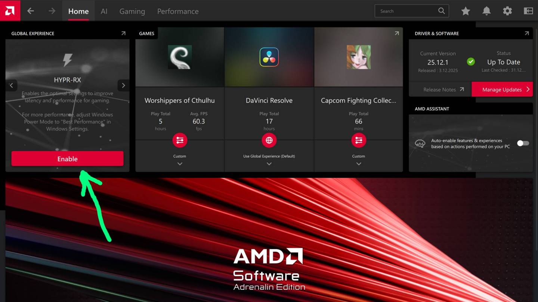The image size is (538, 302).
Task: Click the AMD logo icon
Action: pos(10,11)
